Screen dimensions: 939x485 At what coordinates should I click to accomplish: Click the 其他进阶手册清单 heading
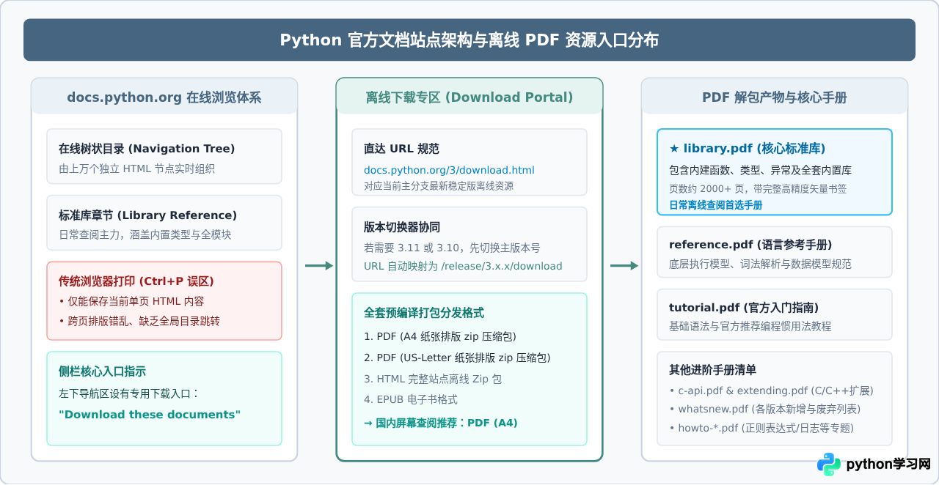712,370
